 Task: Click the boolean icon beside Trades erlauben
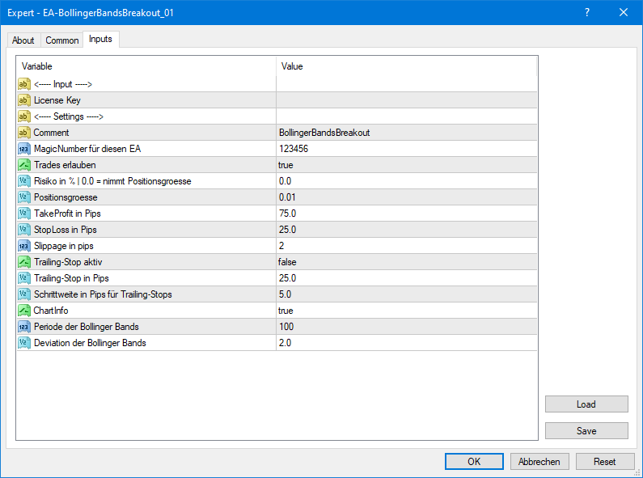pos(24,165)
